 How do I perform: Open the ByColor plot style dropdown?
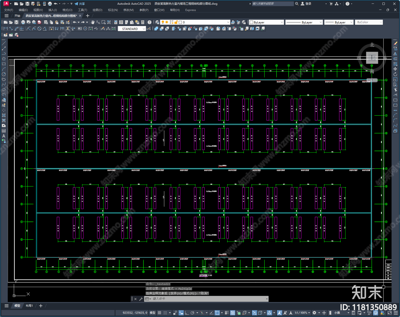[x=381, y=22]
